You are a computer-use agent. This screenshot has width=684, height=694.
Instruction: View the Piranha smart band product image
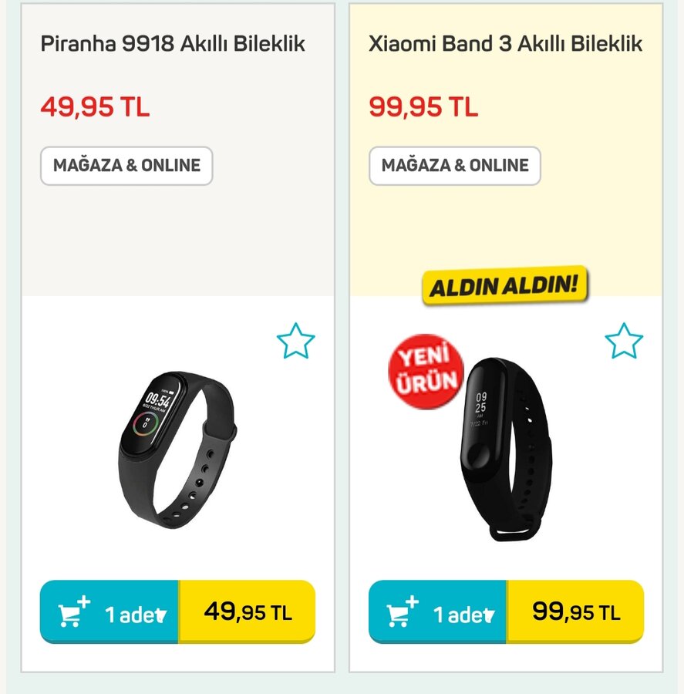pyautogui.click(x=177, y=450)
